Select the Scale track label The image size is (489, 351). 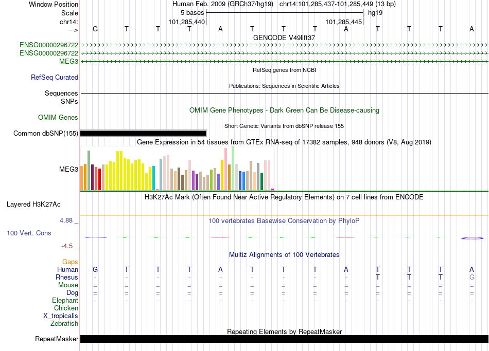69,13
